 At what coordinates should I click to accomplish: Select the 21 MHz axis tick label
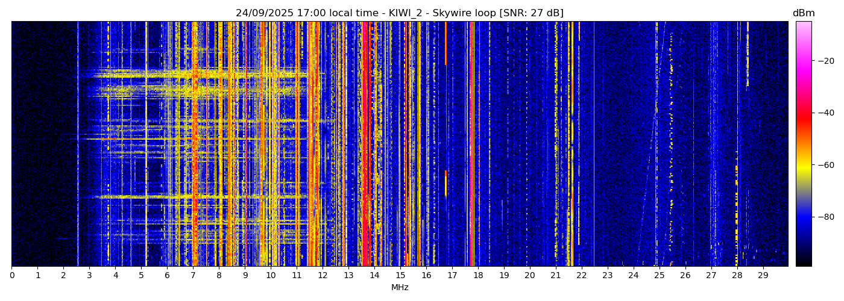[555, 275]
